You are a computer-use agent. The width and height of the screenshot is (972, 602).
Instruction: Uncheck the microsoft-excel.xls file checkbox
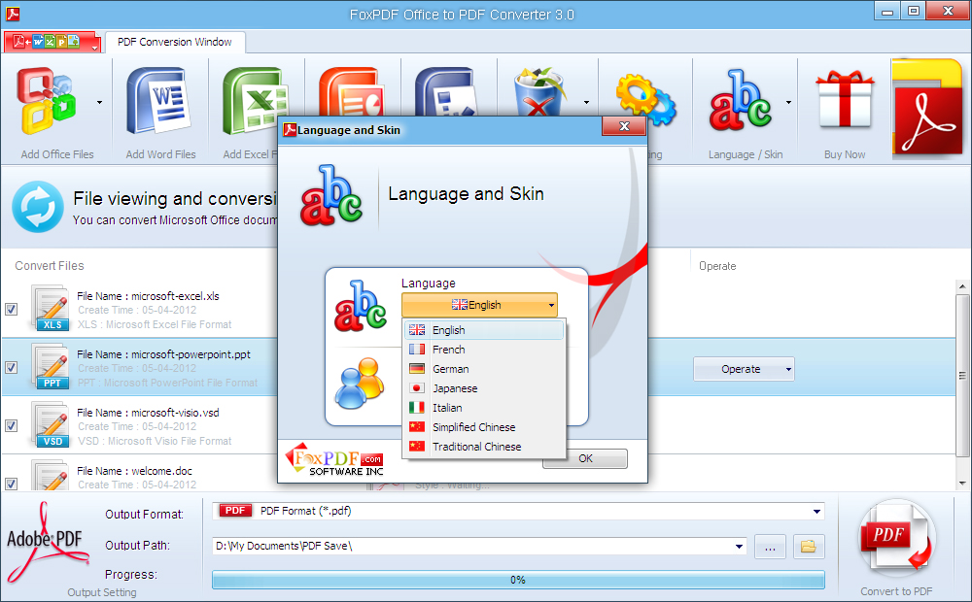tap(11, 309)
